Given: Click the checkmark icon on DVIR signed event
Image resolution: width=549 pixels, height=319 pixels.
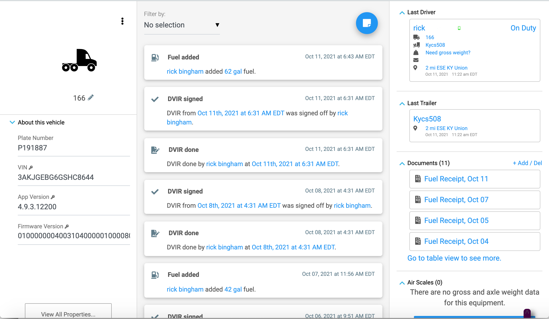Looking at the screenshot, I should pyautogui.click(x=155, y=99).
